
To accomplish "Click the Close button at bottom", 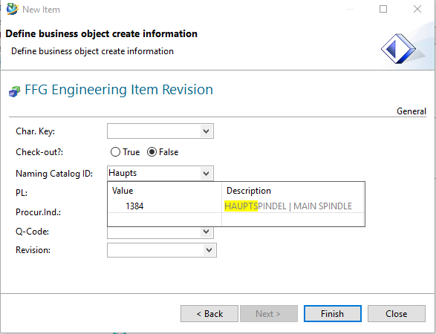I will [x=397, y=314].
